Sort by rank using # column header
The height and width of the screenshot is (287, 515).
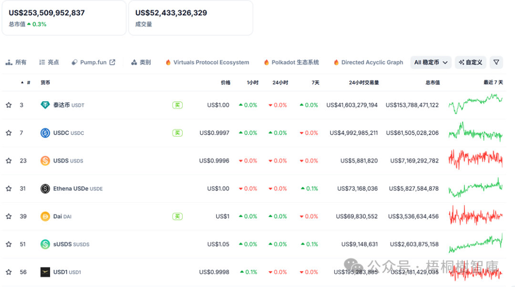pos(28,83)
